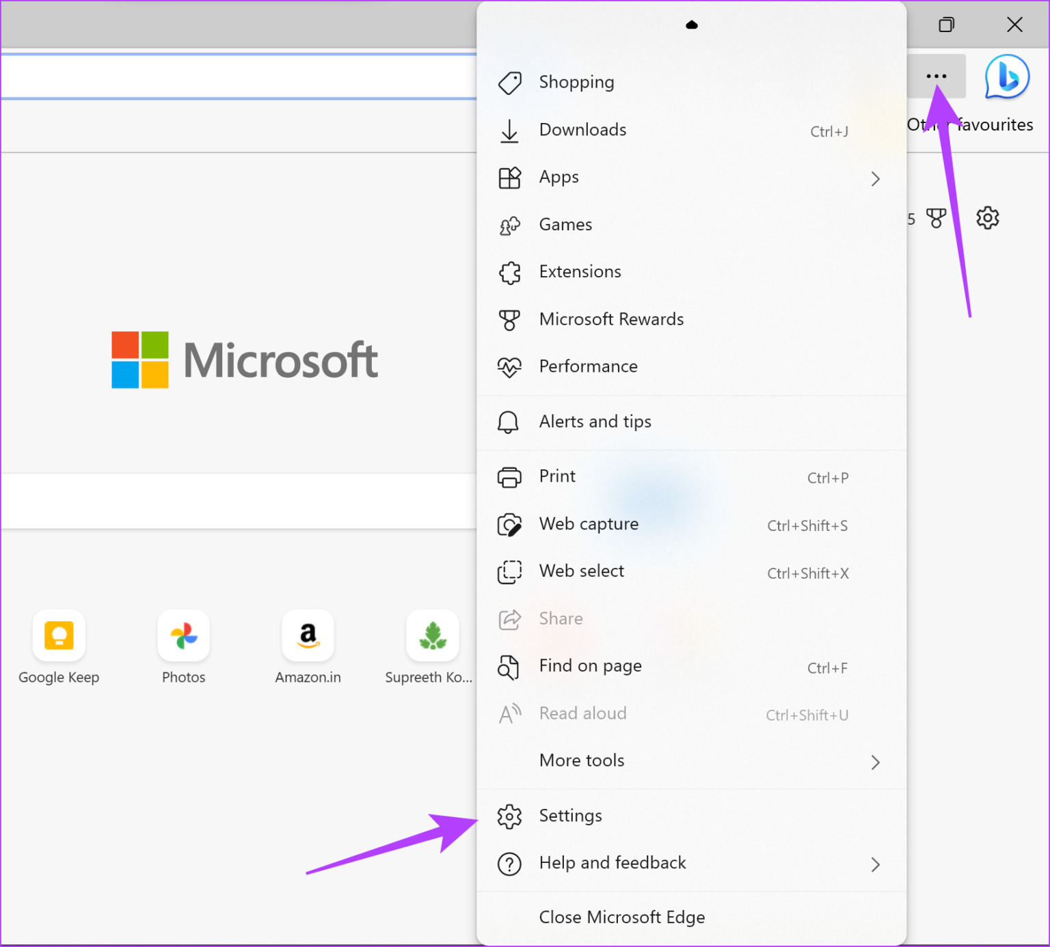
Task: Open Downloads via its download arrow icon
Action: [x=509, y=131]
